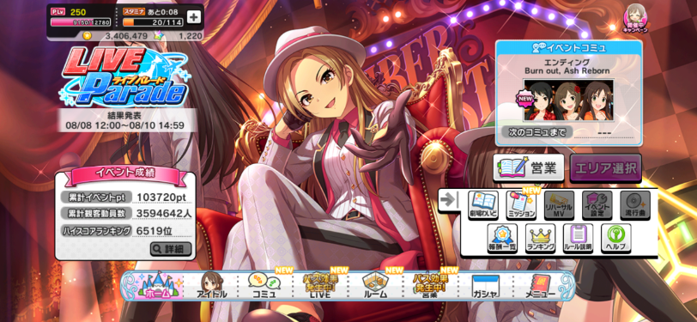Tap the gold coin money icon

click(88, 35)
